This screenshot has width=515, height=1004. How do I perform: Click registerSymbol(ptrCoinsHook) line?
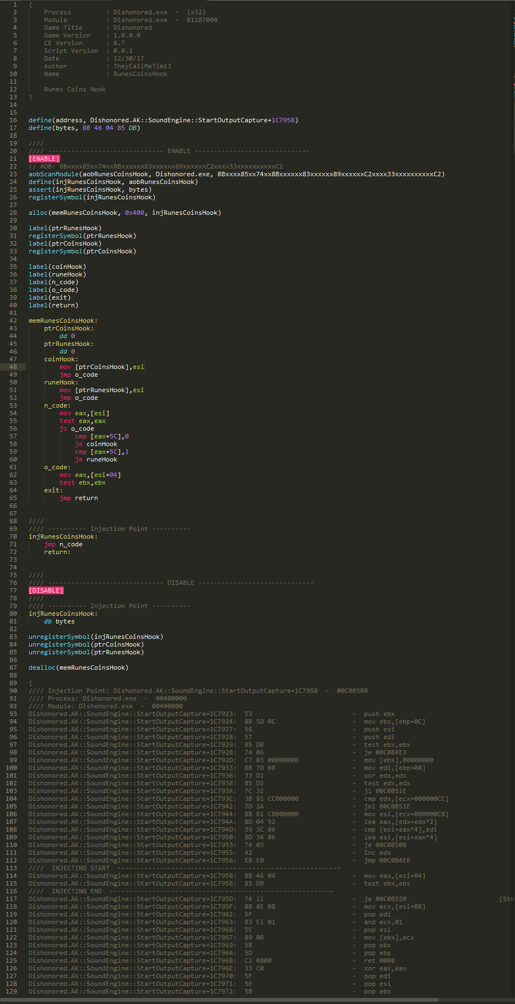[x=82, y=251]
